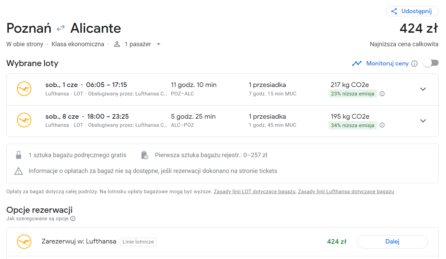This screenshot has height=259, width=446.
Task: Click the POZ–ALC route text
Action: (182, 94)
